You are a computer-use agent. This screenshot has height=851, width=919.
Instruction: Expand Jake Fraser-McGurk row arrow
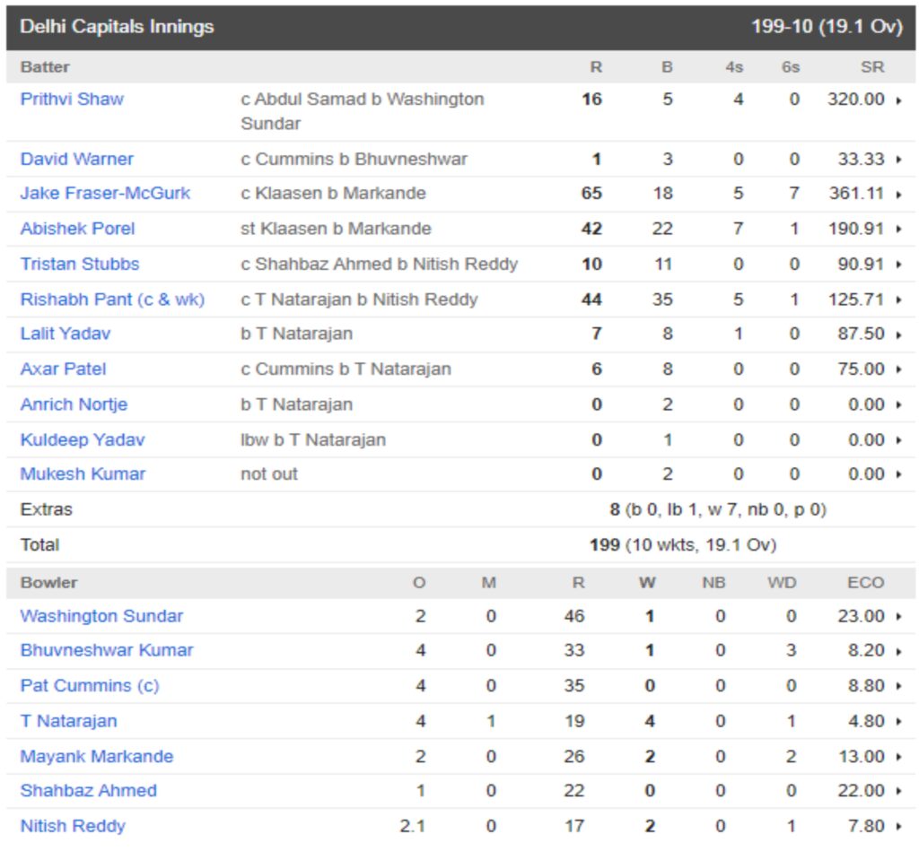[899, 195]
